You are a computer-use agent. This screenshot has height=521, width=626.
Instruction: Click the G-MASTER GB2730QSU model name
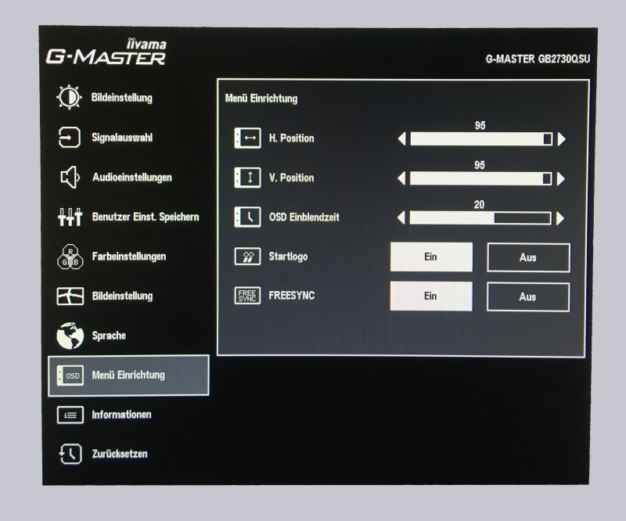click(x=538, y=59)
